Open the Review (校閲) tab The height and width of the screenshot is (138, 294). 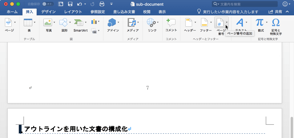coord(147,12)
